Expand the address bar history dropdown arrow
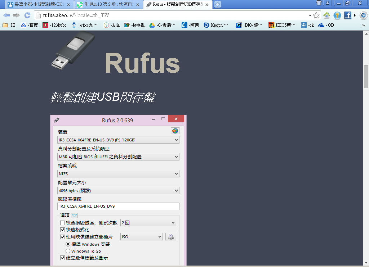The width and height of the screenshot is (369, 267). pos(310,15)
